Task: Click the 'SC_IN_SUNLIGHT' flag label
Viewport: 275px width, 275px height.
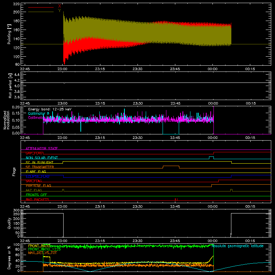Action: pos(40,162)
